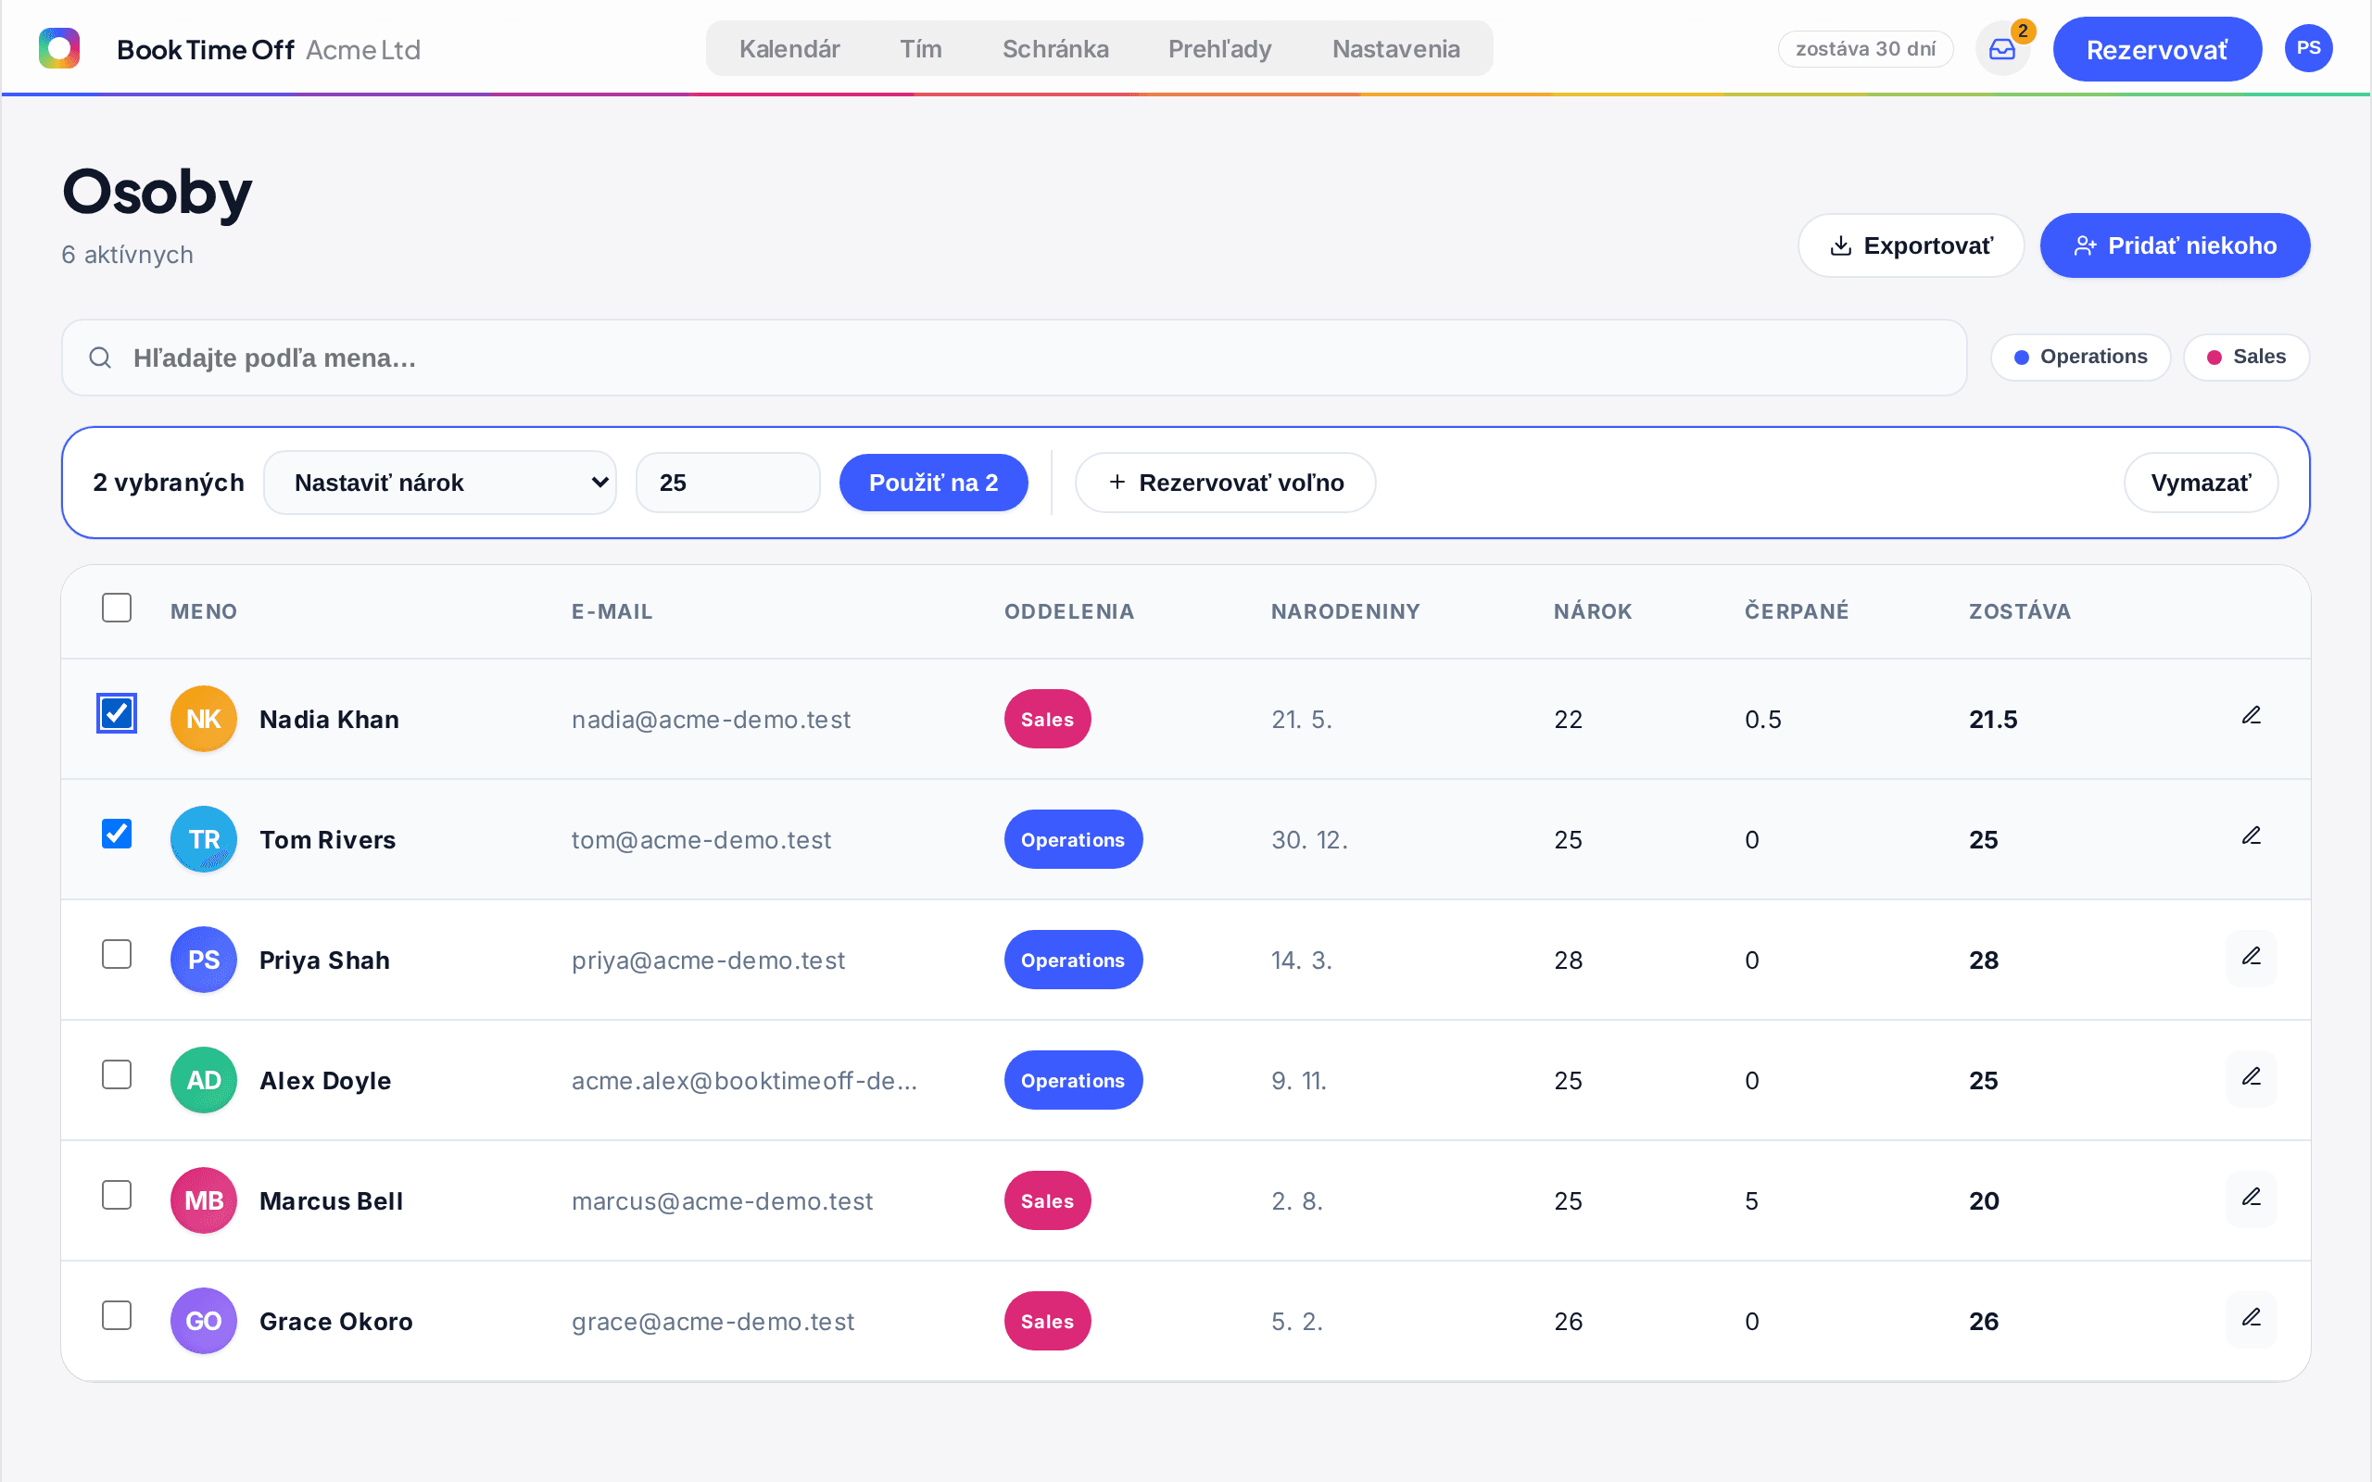Click pencil icon for Grace Okoro
This screenshot has width=2372, height=1482.
(x=2252, y=1319)
